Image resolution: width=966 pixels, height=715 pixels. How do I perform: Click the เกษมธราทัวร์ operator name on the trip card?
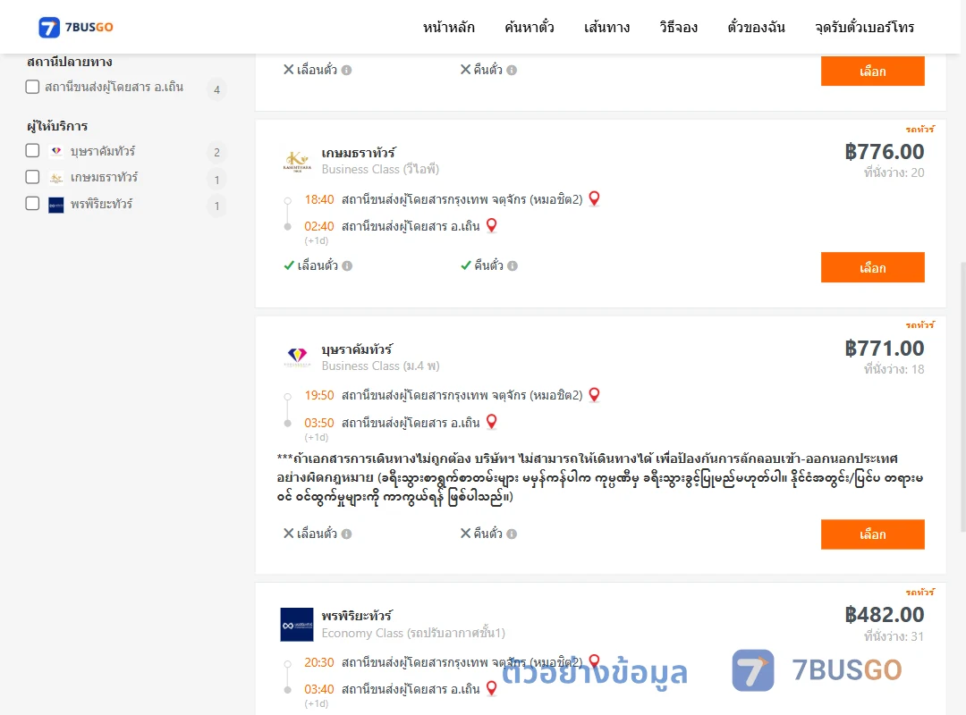pos(359,153)
